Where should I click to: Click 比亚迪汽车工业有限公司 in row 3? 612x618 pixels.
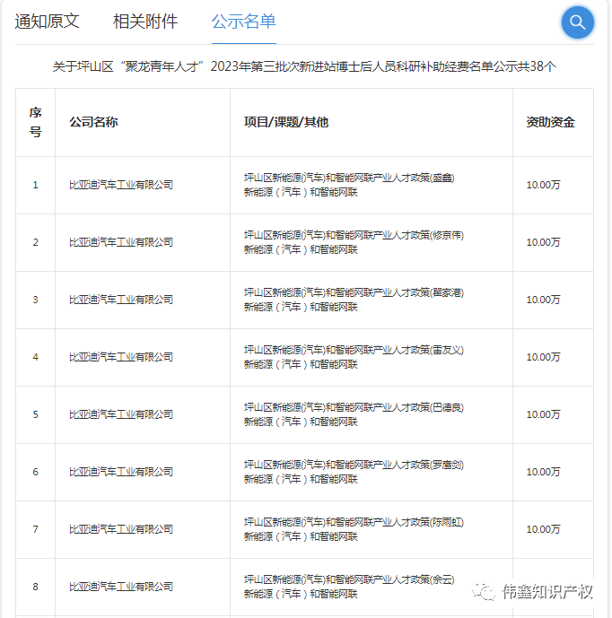pyautogui.click(x=121, y=300)
